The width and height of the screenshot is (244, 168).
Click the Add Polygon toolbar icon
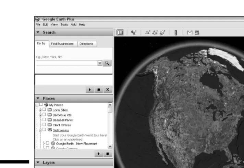148,33
